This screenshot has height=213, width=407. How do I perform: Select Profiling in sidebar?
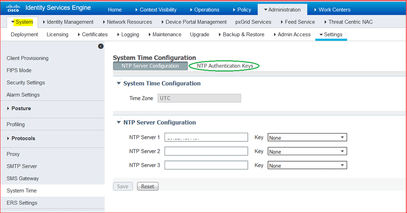(15, 125)
